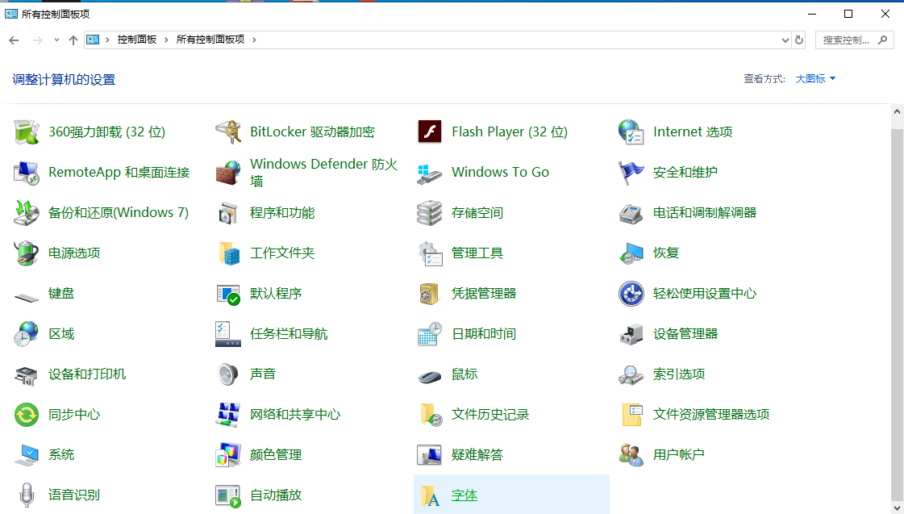Click the 语音识别 microphone icon
Screen dimensions: 904x514
pos(27,495)
